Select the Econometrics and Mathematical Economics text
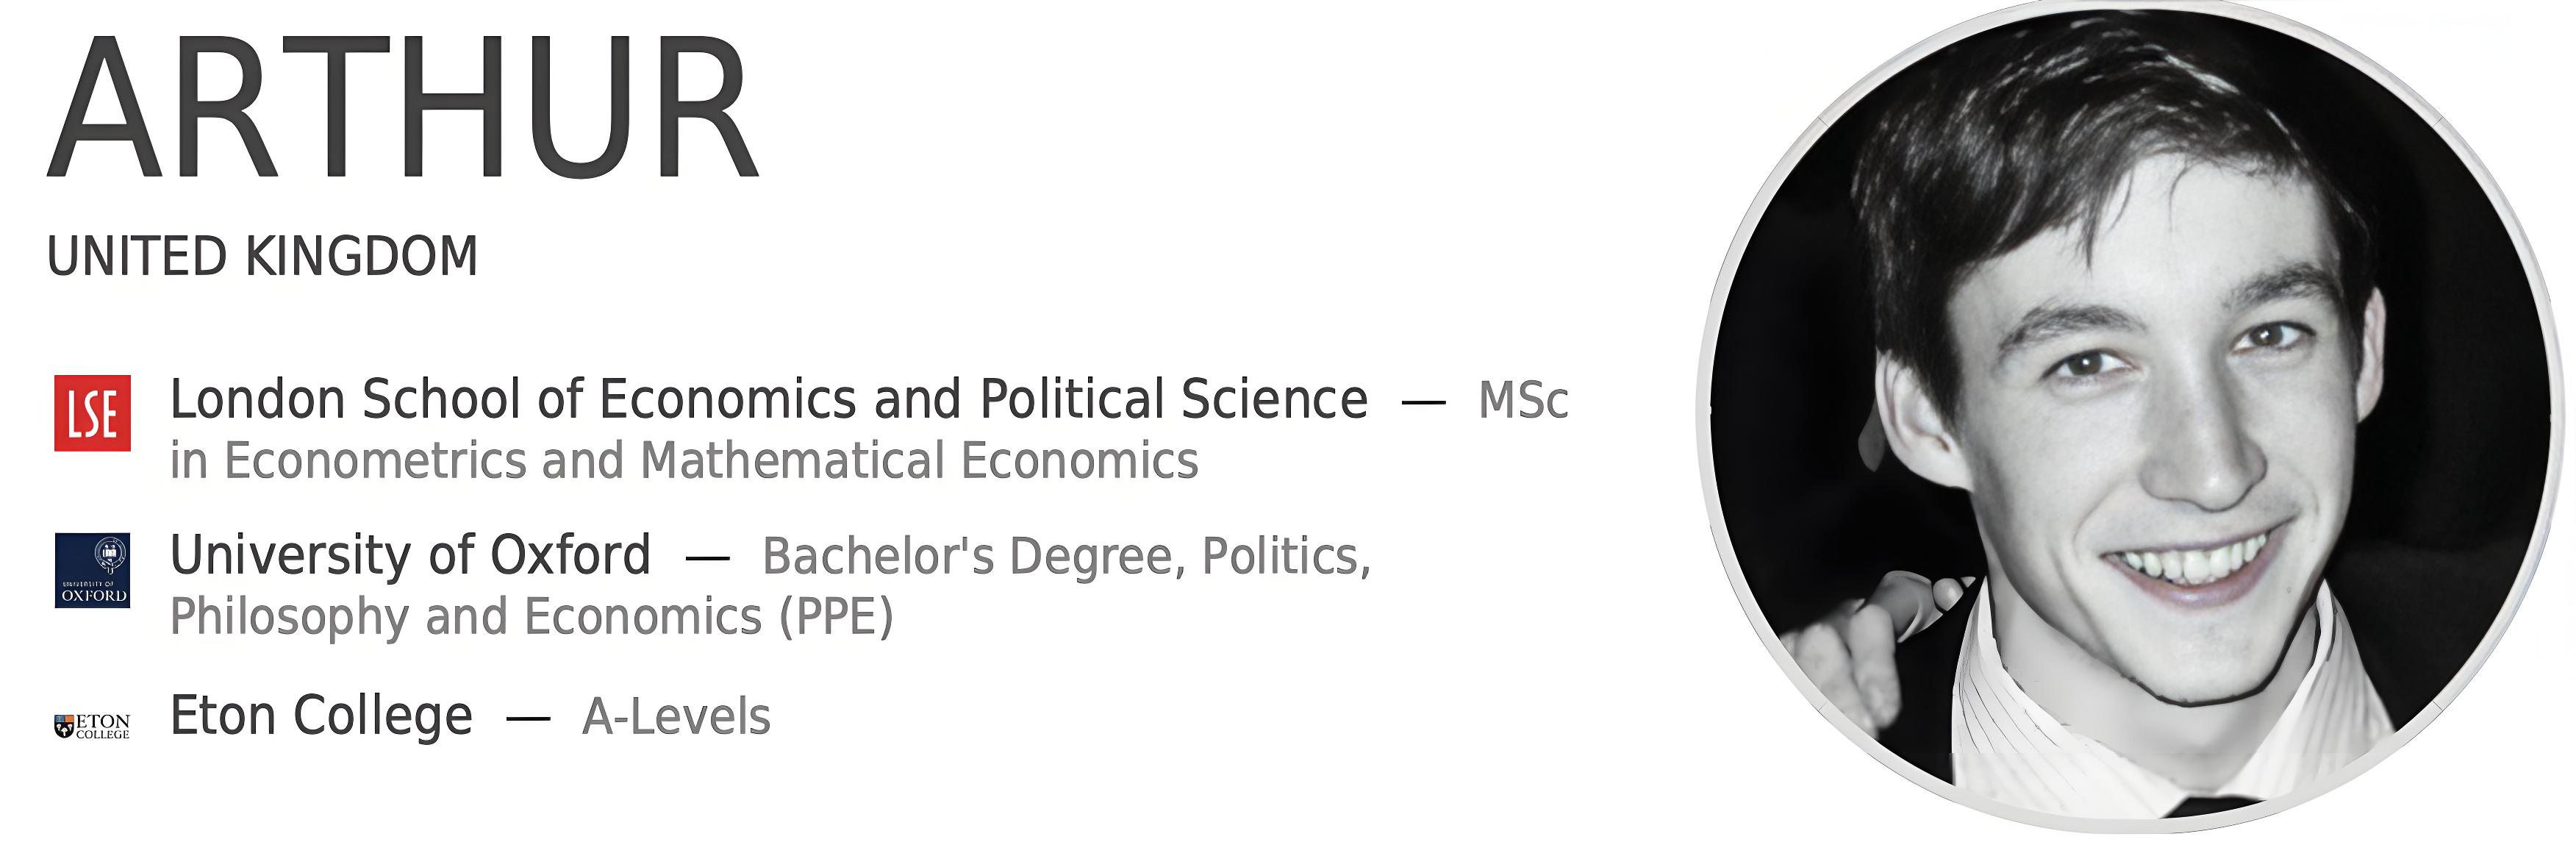Screen dimensions: 2576x856 coord(684,461)
